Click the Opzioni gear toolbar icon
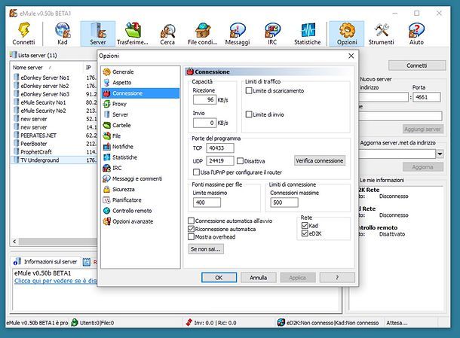The width and height of the screenshot is (460, 338). [x=347, y=34]
